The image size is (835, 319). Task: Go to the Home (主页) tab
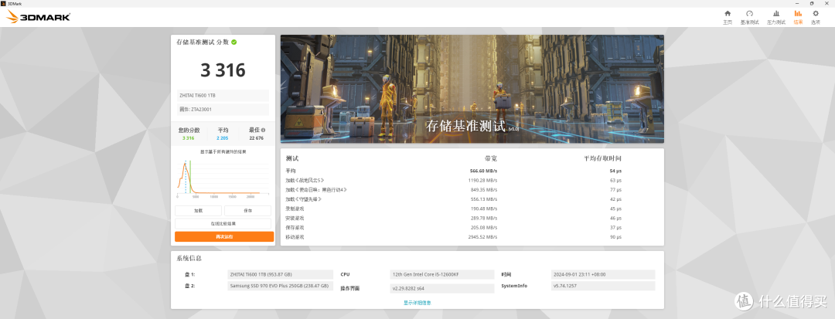[728, 17]
